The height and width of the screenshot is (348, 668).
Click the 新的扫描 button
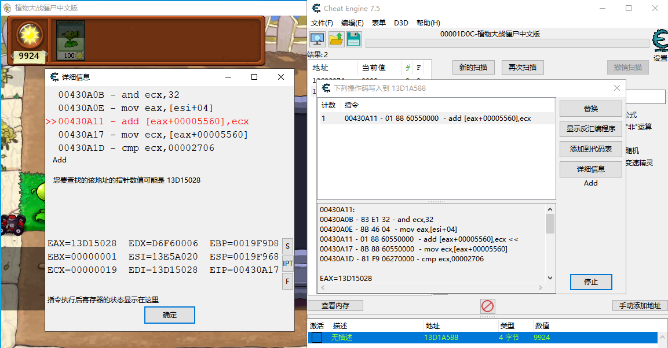pos(473,67)
